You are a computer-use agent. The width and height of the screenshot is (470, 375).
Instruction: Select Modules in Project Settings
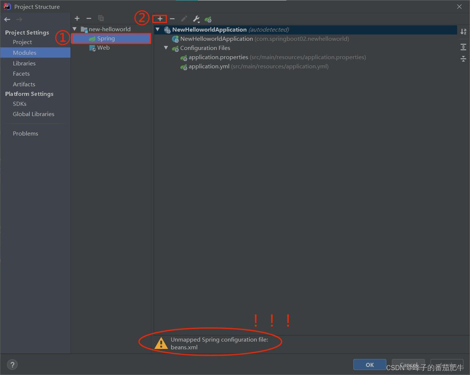click(35, 53)
